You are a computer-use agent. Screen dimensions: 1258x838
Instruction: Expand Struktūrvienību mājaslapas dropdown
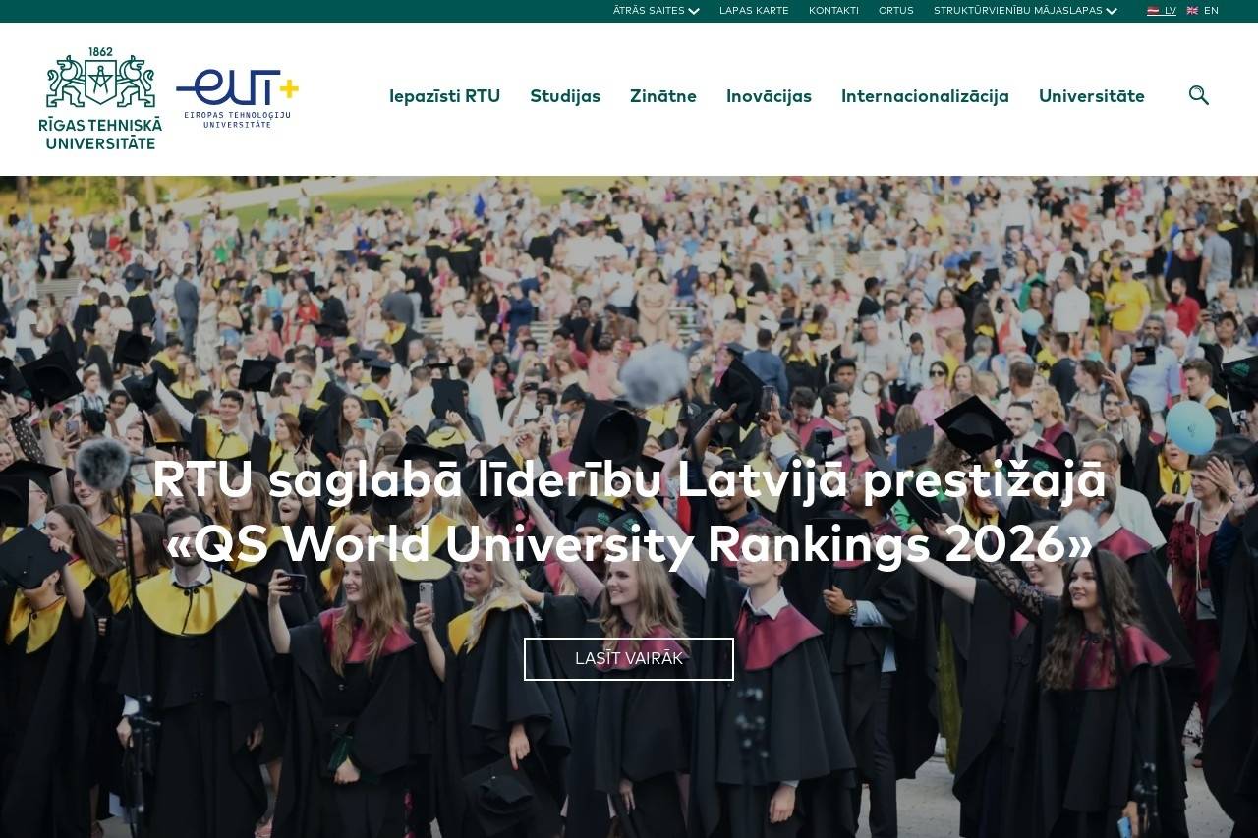1025,11
